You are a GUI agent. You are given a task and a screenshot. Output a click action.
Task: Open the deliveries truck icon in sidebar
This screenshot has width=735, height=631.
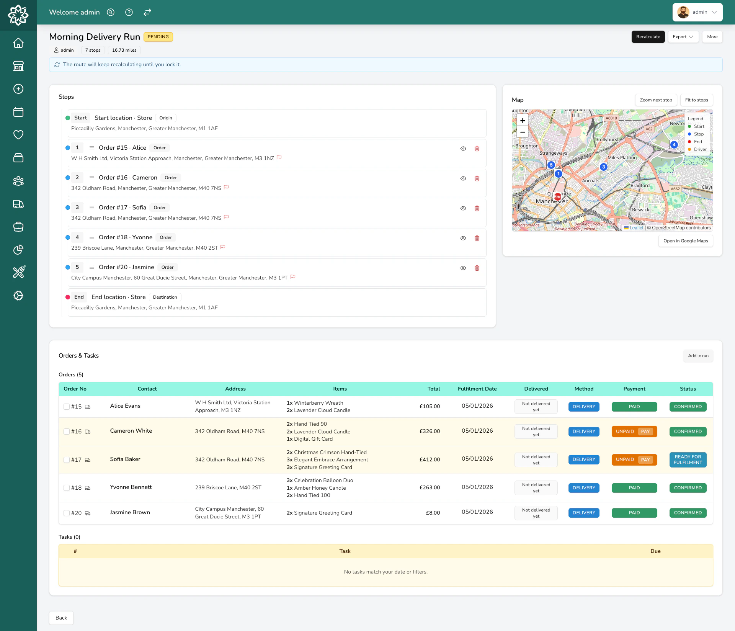coord(18,204)
